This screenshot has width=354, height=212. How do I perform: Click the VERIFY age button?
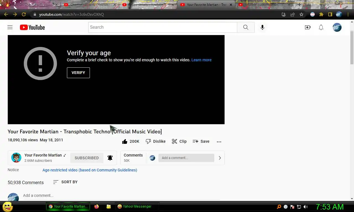click(x=78, y=73)
